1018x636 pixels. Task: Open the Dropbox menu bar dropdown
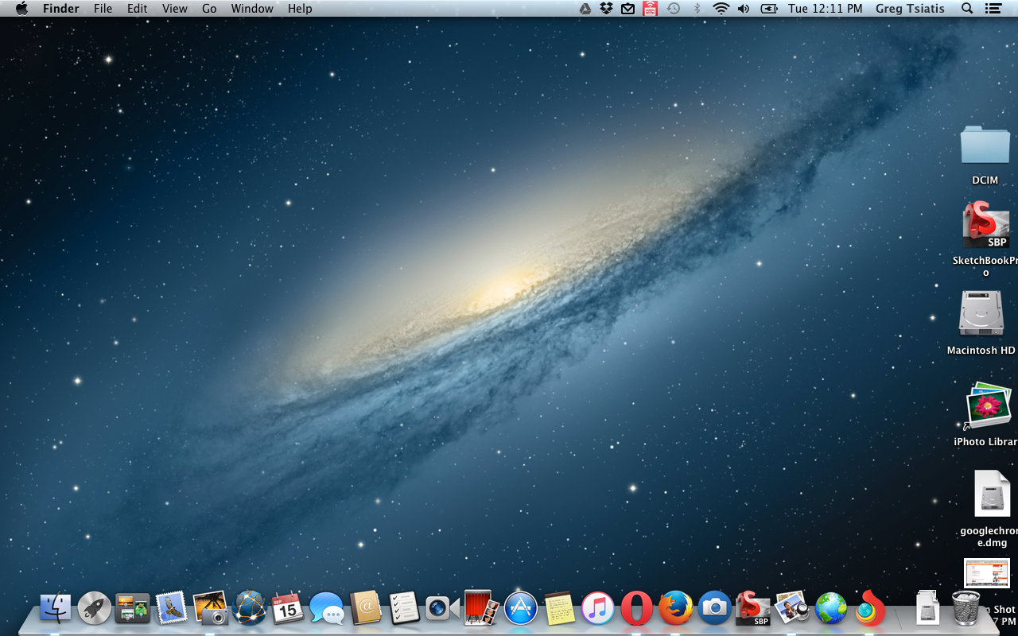click(607, 9)
